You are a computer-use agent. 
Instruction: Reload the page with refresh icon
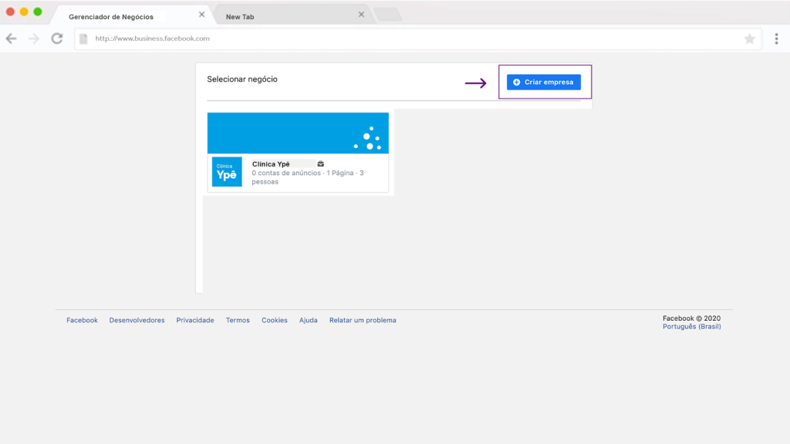tap(56, 39)
